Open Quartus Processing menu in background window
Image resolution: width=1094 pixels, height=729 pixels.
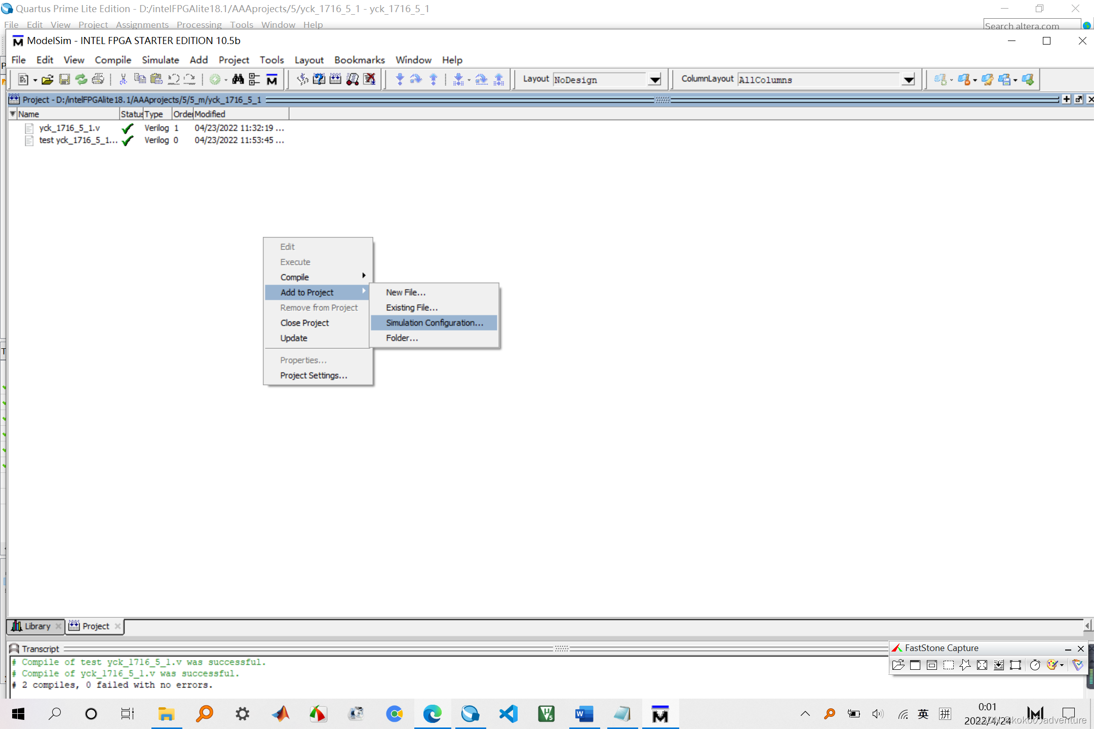tap(199, 24)
